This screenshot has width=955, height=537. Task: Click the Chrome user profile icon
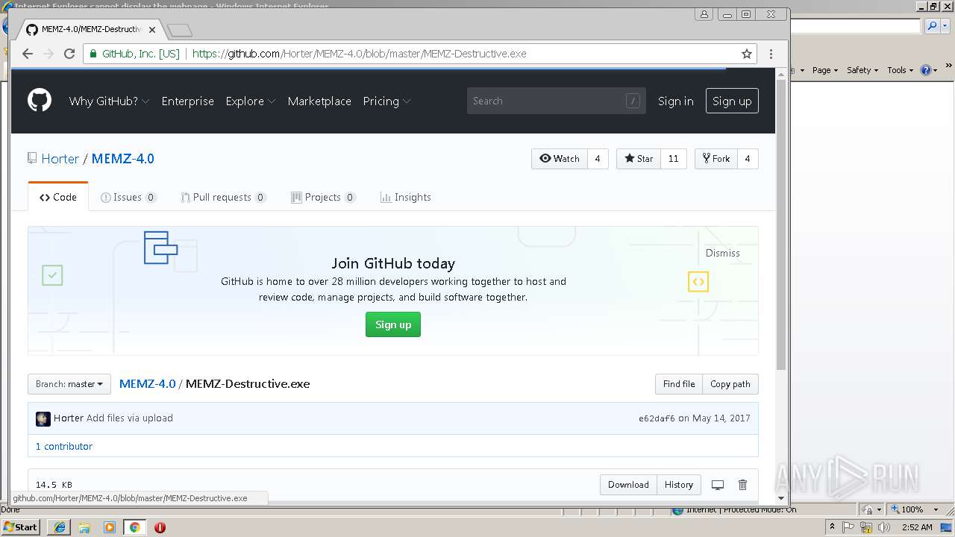click(704, 14)
